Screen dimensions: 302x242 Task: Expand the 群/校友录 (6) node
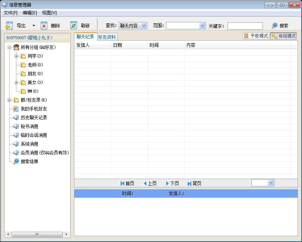pos(9,100)
